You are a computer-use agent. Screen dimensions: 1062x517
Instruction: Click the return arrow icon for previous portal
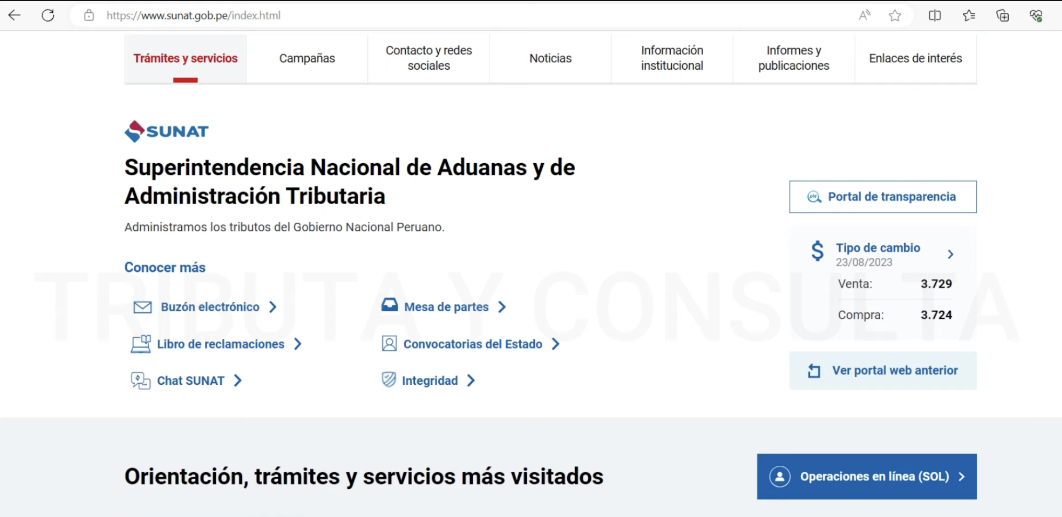coord(814,370)
